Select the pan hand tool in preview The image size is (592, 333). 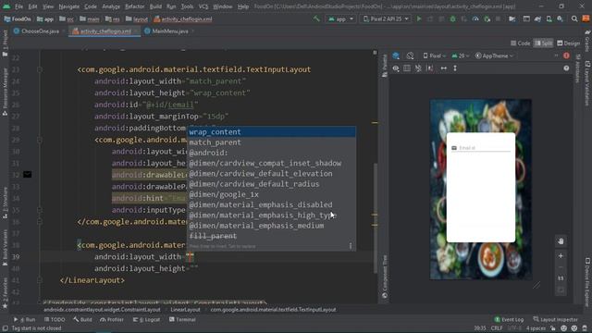(561, 241)
